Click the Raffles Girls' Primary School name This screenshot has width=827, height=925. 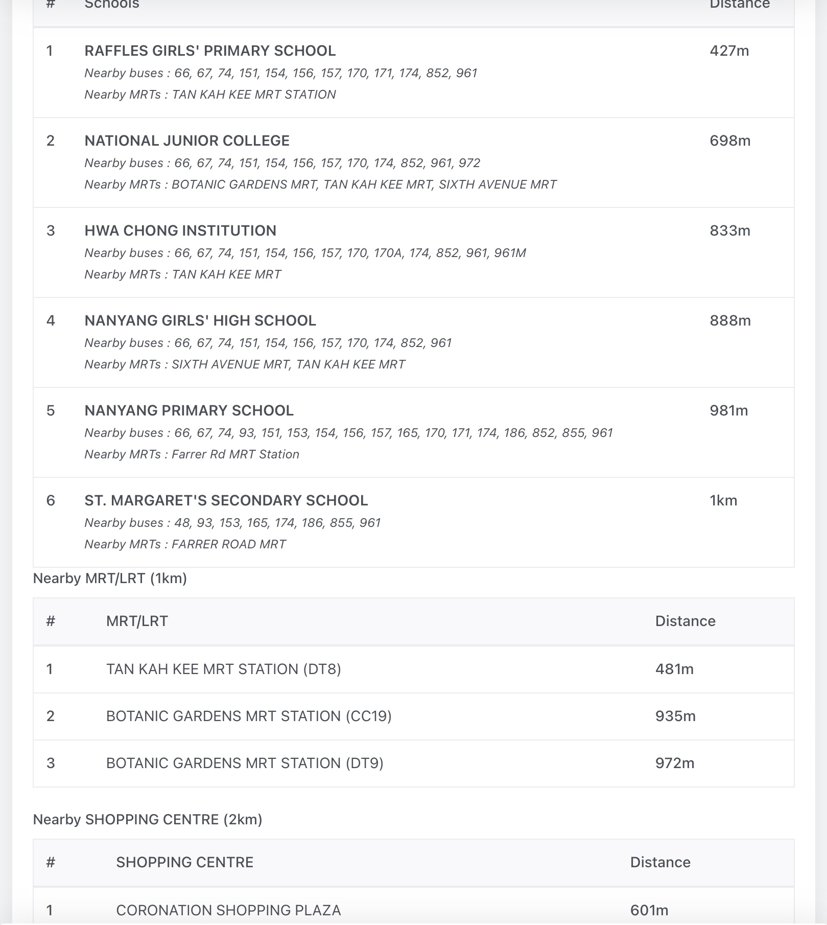click(x=210, y=51)
